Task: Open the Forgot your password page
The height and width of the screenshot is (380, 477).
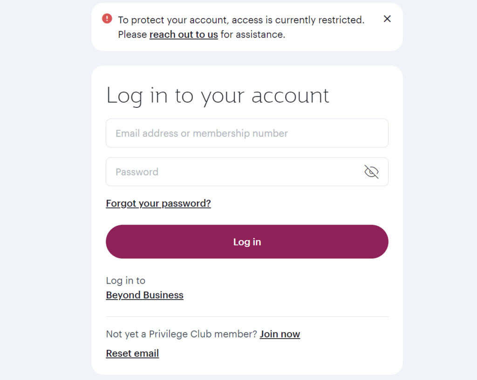Action: [x=158, y=203]
